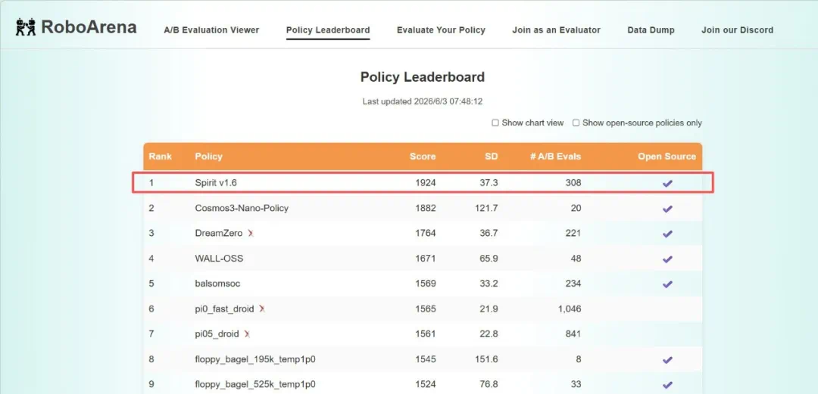The height and width of the screenshot is (394, 818).
Task: Click the SD value 121.7
Action: (487, 208)
